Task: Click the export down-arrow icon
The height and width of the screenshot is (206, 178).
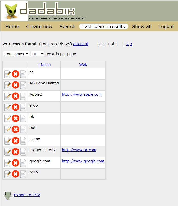Action: pyautogui.click(x=8, y=196)
